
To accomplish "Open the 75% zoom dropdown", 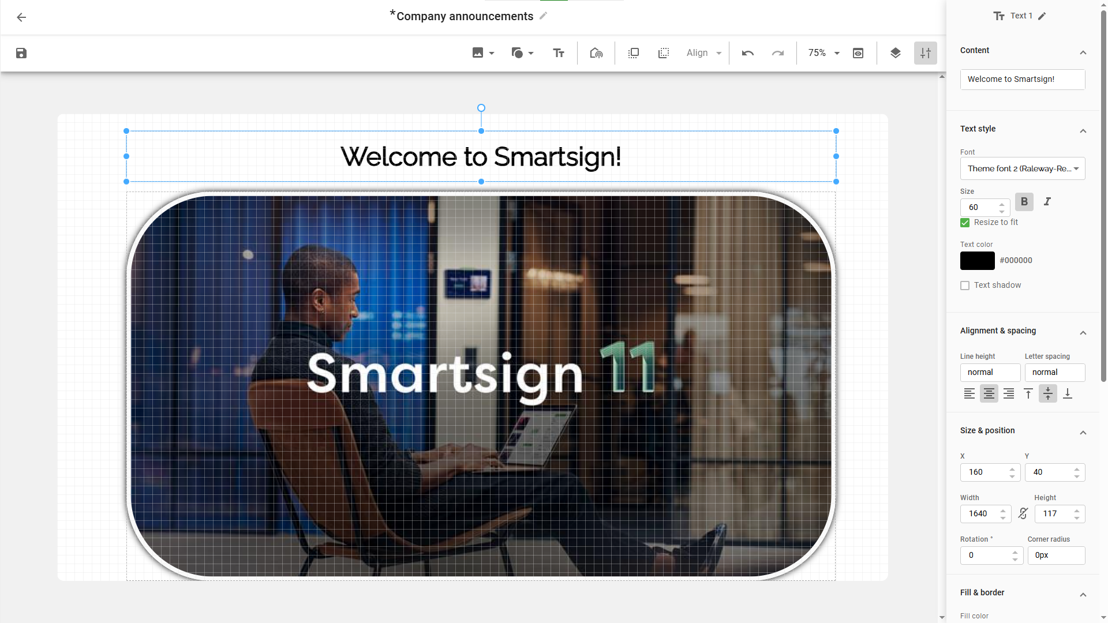I will (x=823, y=53).
